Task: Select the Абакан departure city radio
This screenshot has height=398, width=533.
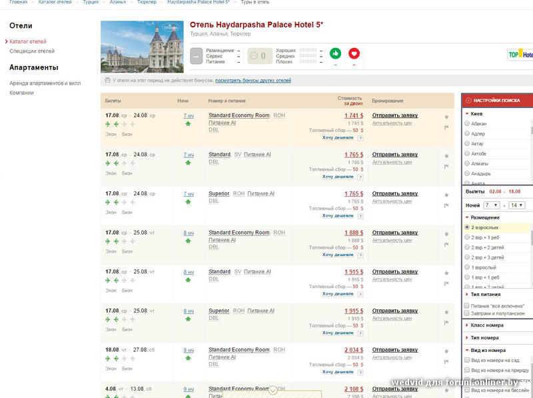Action: pos(468,124)
